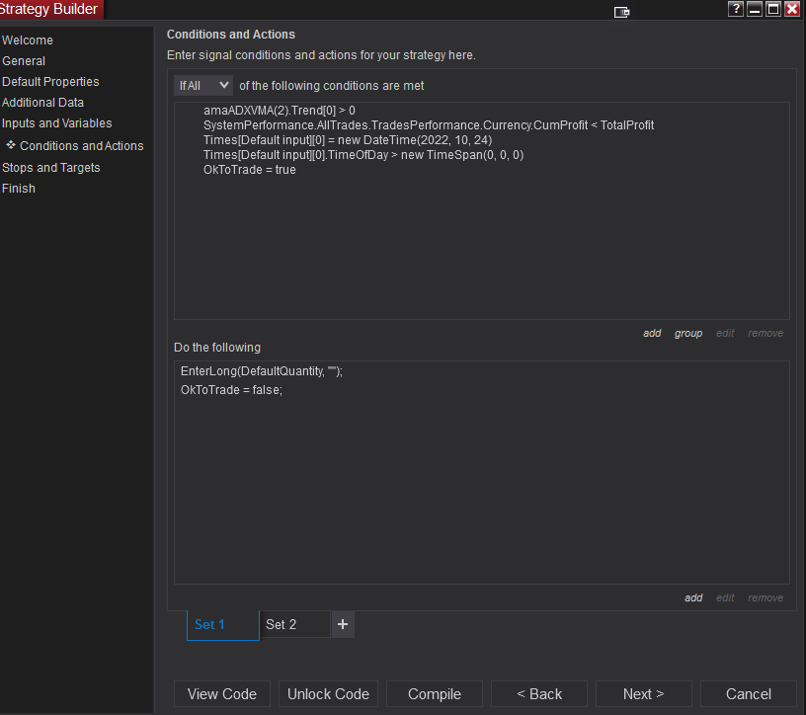Viewport: 806px width, 715px height.
Task: Click the Unlock Code button
Action: pyautogui.click(x=328, y=694)
